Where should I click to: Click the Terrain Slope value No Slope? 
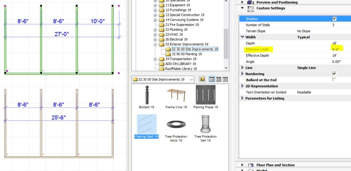[x=304, y=31]
